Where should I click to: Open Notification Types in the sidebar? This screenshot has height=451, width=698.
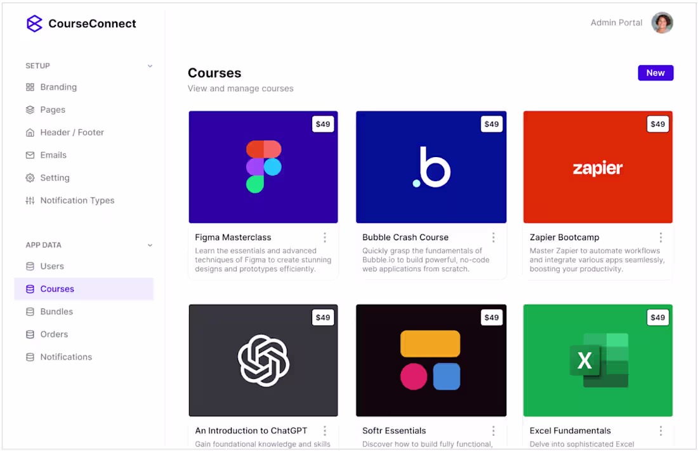(x=84, y=200)
